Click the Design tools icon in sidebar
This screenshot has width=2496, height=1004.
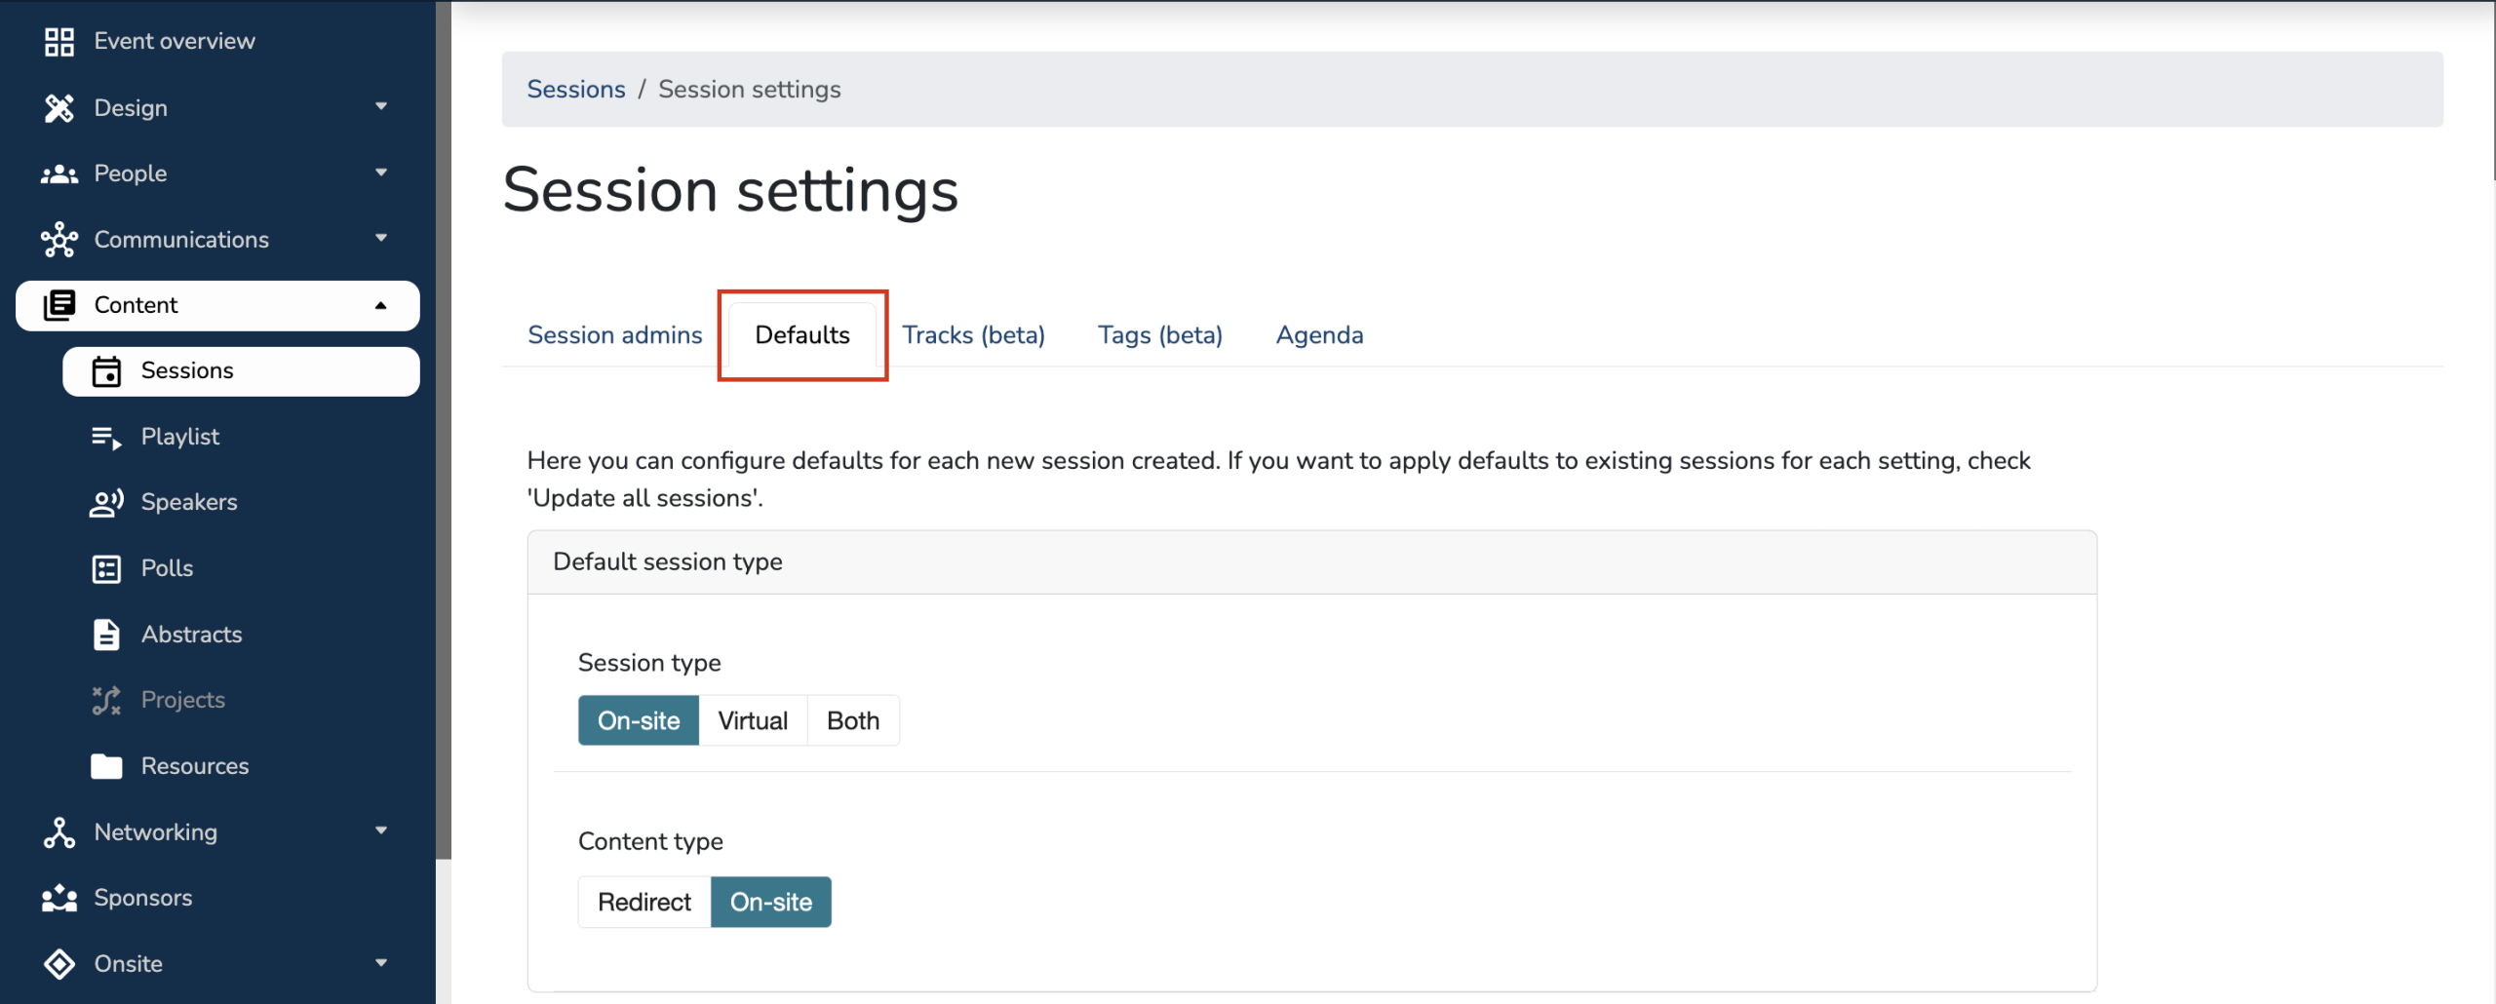[x=58, y=108]
